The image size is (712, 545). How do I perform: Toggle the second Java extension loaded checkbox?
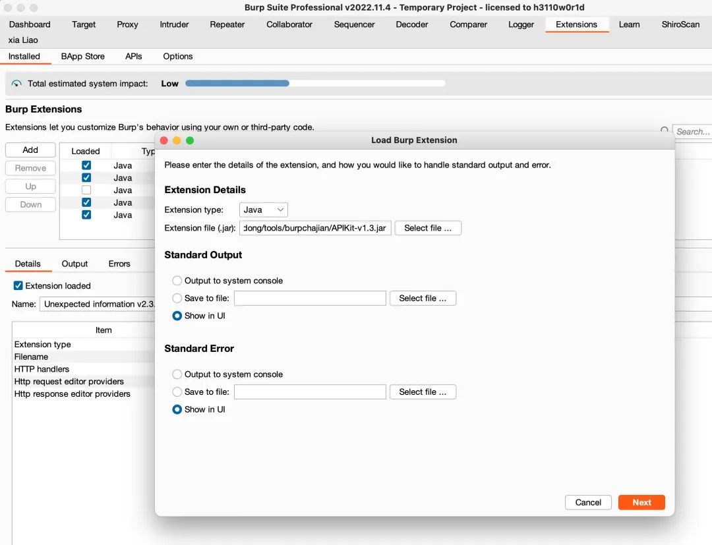coord(86,177)
